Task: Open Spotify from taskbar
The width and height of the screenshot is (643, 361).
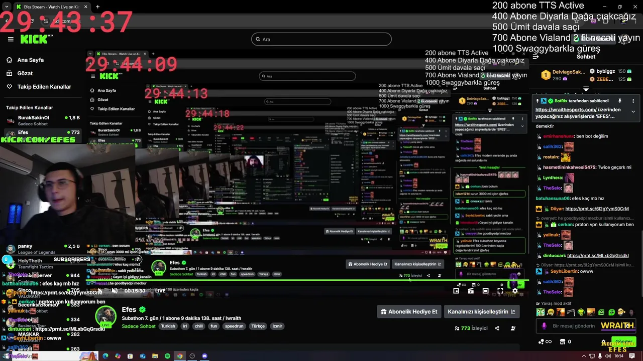Action: click(167, 356)
